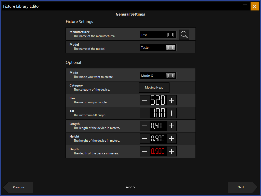Screen dimensions: 261x196
Task: Open keyboard icon in Model field
Action: click(171, 48)
